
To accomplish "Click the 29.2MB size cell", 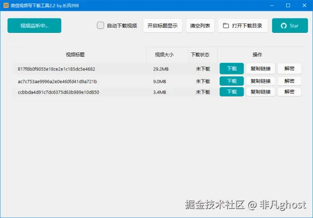I will point(161,69).
